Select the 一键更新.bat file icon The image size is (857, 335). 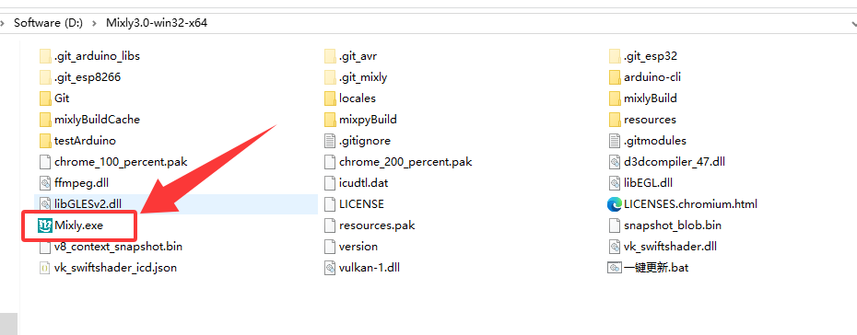tap(615, 267)
